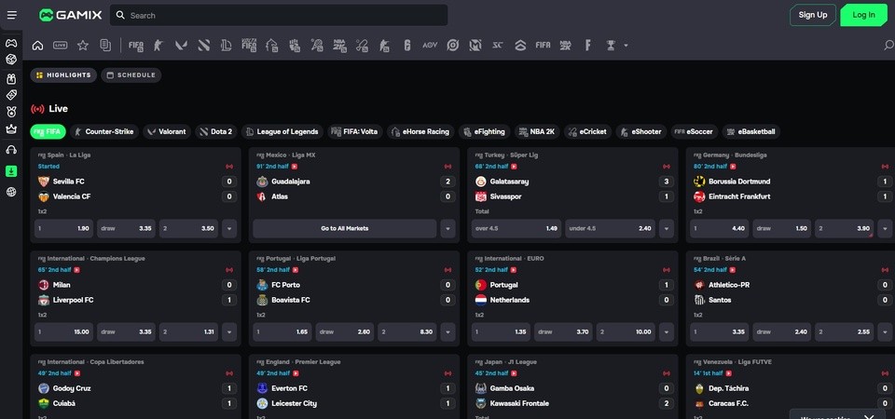895x419 pixels.
Task: Bet Netherlands win at 10.00 odds
Action: [x=626, y=331]
